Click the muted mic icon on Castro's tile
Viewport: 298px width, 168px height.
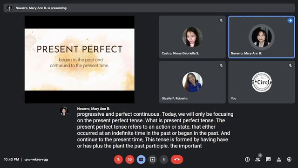pyautogui.click(x=221, y=20)
